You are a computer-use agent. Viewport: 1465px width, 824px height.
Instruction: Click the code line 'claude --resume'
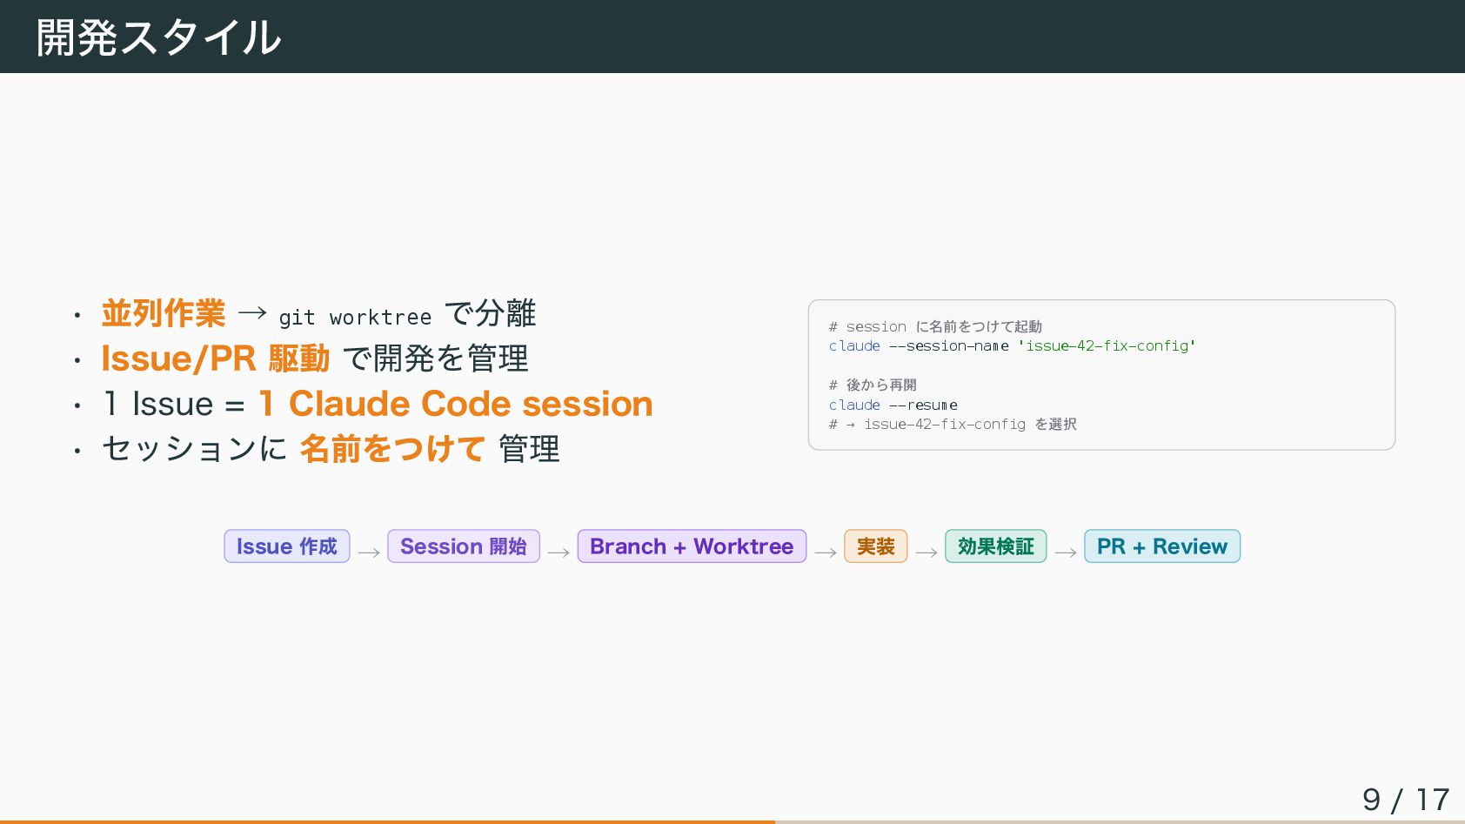893,405
